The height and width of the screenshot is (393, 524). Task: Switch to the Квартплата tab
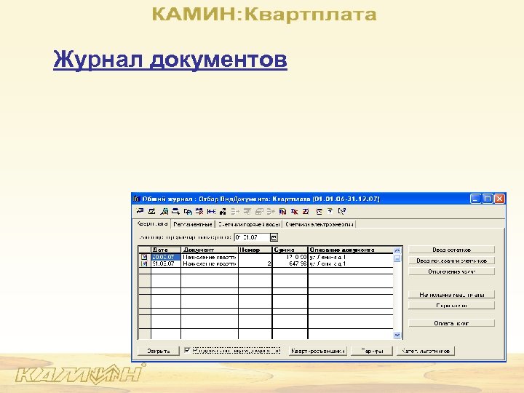[152, 223]
